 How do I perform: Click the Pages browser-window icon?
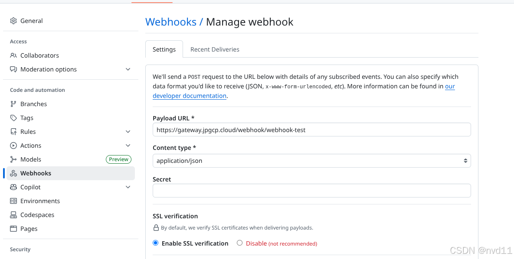pos(13,229)
